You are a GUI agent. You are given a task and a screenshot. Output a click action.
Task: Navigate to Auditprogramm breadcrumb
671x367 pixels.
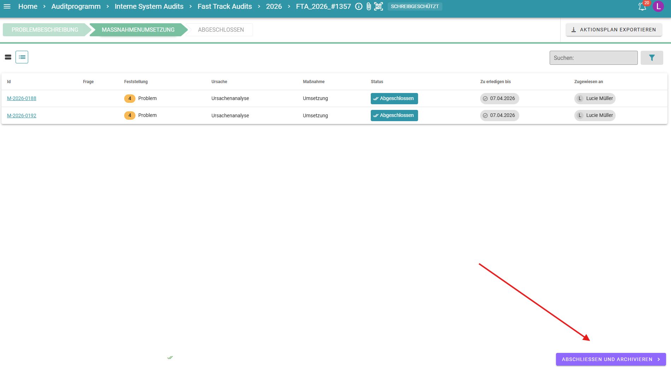tap(76, 6)
